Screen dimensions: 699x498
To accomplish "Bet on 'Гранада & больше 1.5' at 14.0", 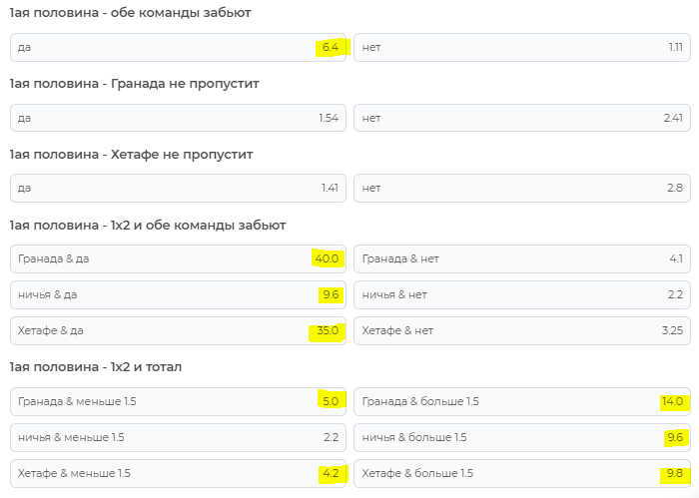I will [x=521, y=401].
